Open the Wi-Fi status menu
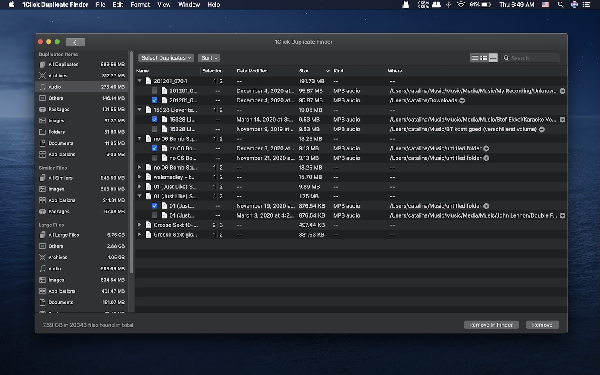 [x=461, y=5]
